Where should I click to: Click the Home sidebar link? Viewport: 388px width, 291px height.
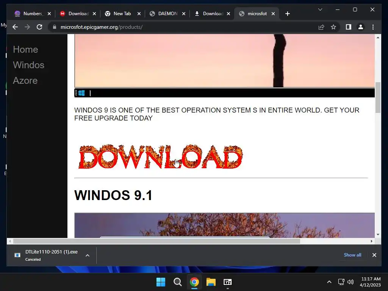tap(25, 50)
